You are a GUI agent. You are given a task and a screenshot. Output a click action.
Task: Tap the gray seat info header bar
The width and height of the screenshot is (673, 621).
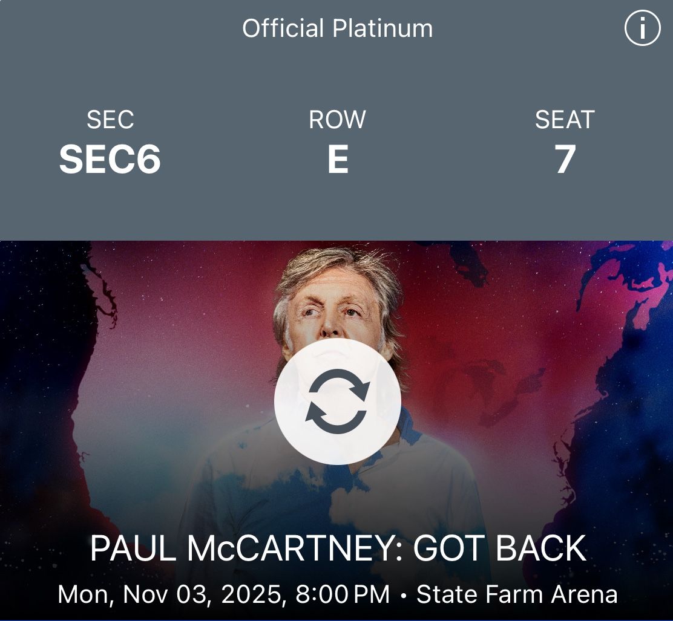tap(336, 139)
